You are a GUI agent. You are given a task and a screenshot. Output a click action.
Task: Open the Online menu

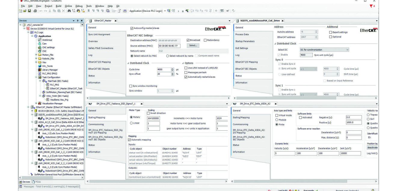coord(68,6)
